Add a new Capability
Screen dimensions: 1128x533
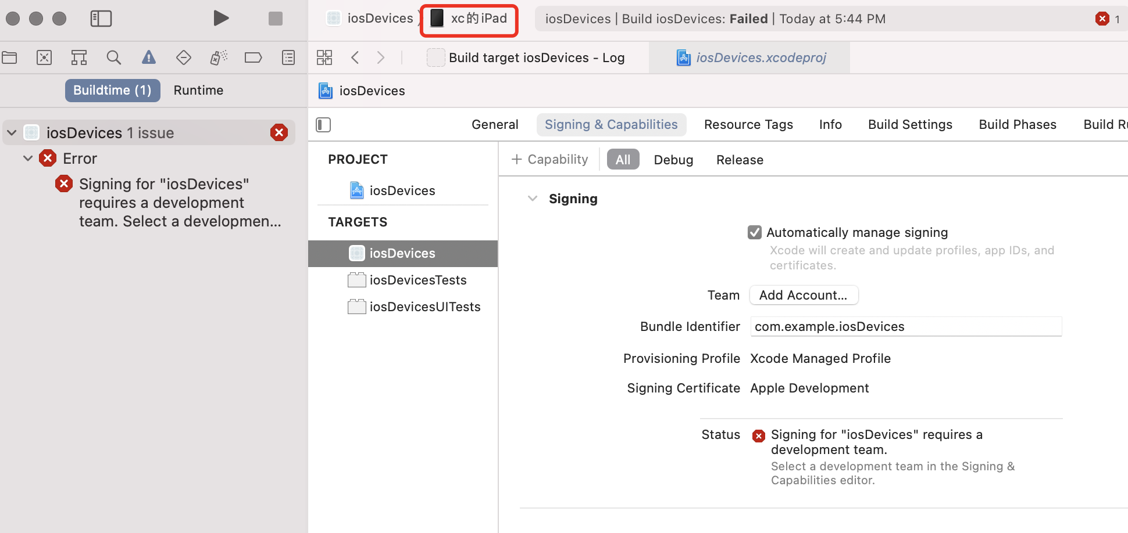tap(549, 160)
